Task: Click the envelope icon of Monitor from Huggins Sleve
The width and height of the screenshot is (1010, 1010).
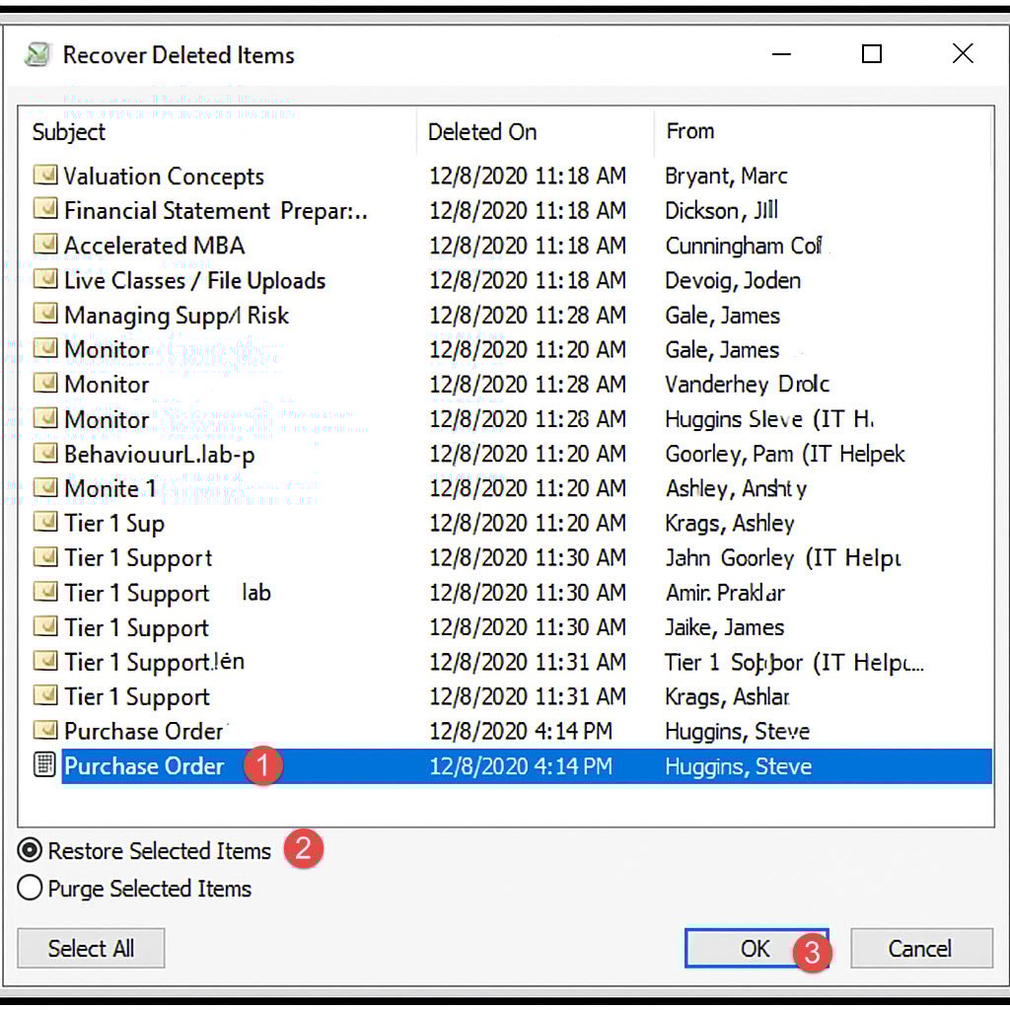Action: (x=45, y=418)
